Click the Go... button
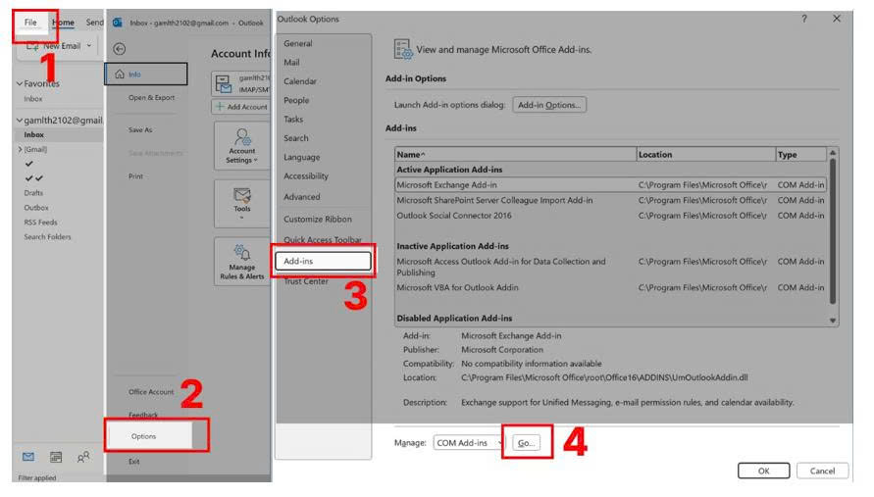The width and height of the screenshot is (874, 497). coord(526,442)
